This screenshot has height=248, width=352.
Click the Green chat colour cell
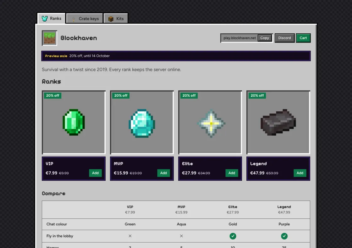click(x=130, y=224)
